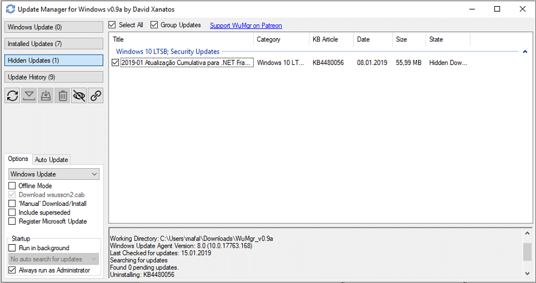The image size is (536, 283).
Task: Click the Windows 10 LT... category cell
Action: [x=280, y=63]
